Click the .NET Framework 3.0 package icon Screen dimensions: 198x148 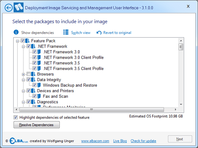pos(39,52)
